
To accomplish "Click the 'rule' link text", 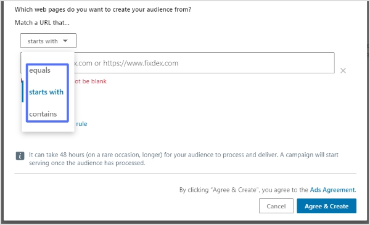I will coord(81,124).
